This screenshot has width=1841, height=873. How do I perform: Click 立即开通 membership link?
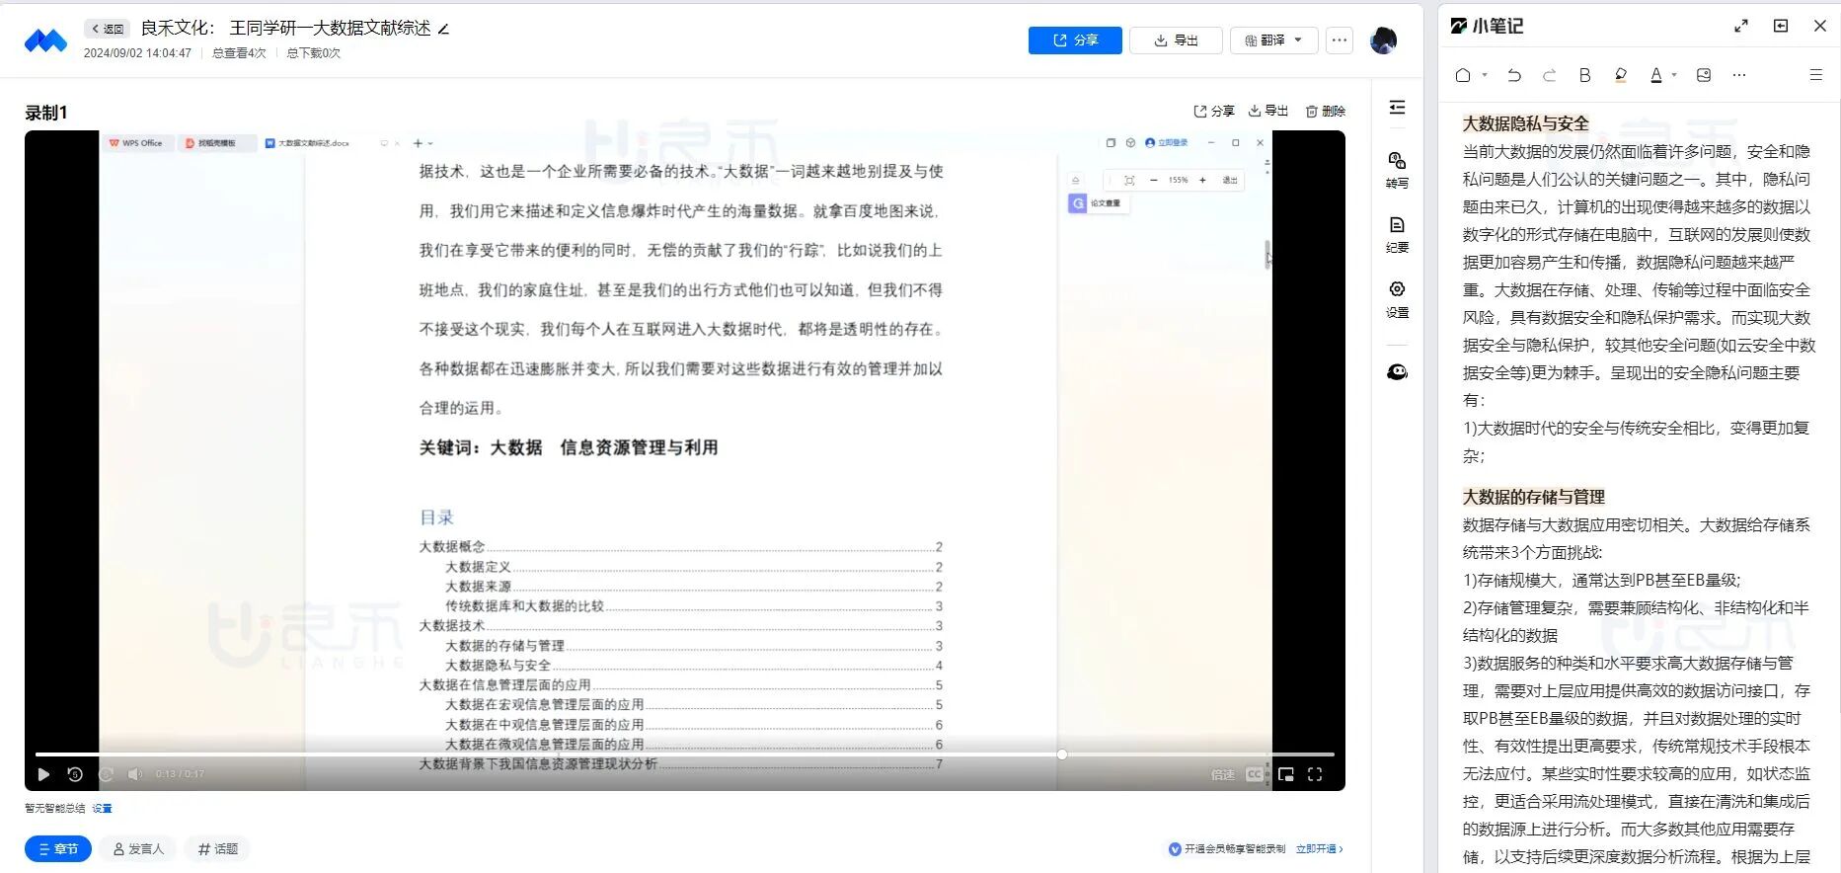(x=1319, y=848)
